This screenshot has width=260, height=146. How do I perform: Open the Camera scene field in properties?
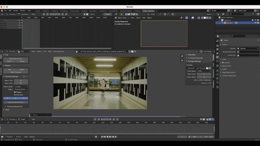pos(248,49)
